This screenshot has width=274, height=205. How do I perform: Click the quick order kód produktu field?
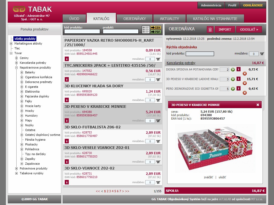tap(200, 54)
